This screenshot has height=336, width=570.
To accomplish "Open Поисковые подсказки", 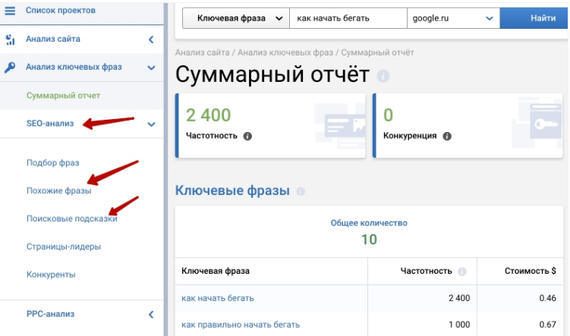I will tap(71, 218).
